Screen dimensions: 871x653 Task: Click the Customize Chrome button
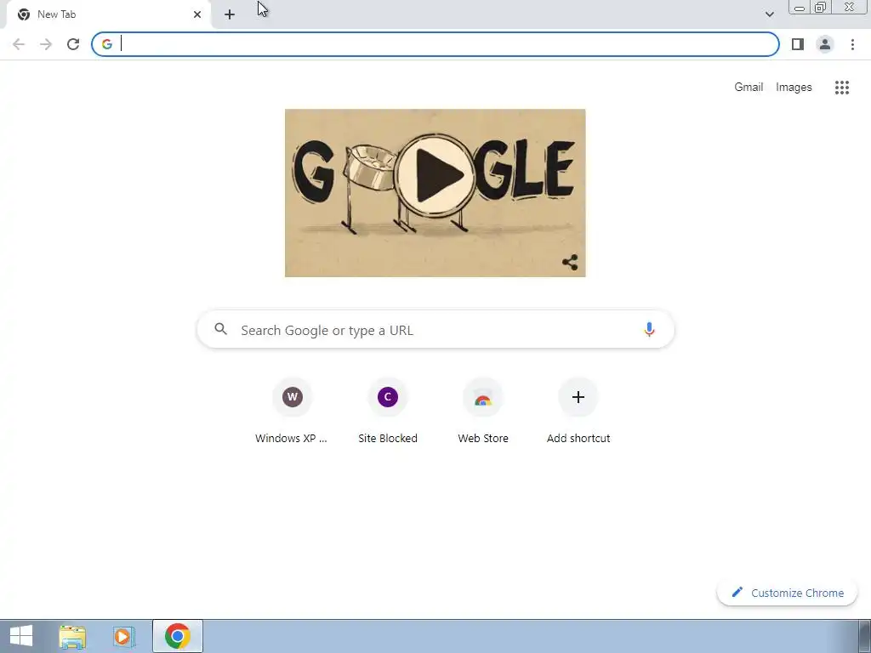point(787,593)
